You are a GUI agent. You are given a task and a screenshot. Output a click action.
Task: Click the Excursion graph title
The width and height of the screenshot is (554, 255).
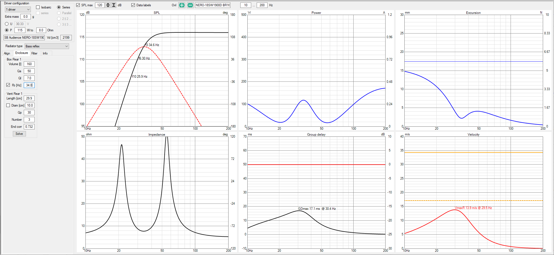click(x=473, y=13)
